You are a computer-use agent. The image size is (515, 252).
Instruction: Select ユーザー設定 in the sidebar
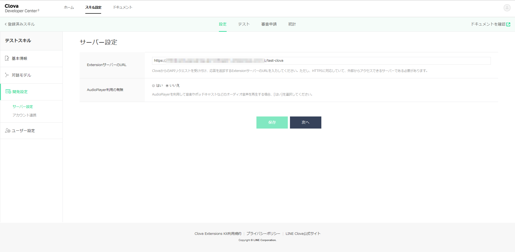point(31,131)
